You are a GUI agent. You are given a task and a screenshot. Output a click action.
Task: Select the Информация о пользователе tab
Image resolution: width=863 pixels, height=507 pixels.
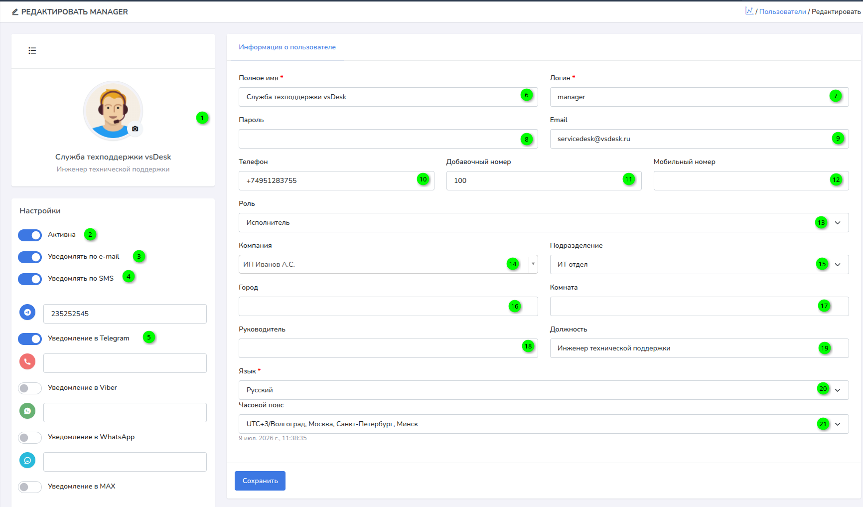pos(287,47)
